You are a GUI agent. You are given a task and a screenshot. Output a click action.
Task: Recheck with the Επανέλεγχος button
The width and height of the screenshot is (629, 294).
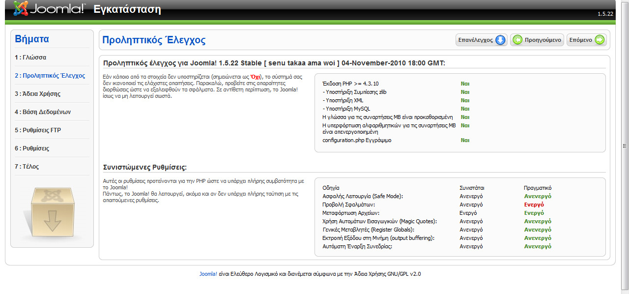tap(481, 40)
